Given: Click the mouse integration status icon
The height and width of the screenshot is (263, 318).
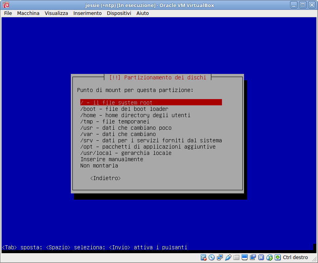Looking at the screenshot, I should click(269, 257).
